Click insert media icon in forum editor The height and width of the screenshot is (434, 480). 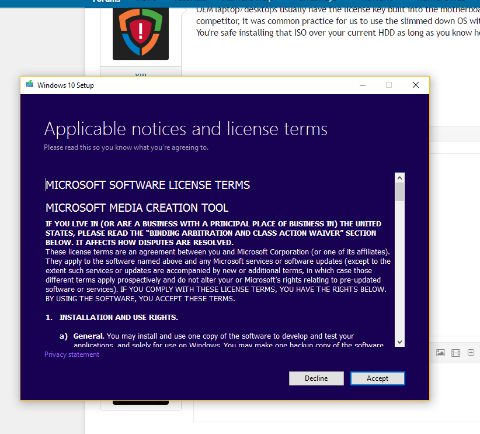point(456,353)
